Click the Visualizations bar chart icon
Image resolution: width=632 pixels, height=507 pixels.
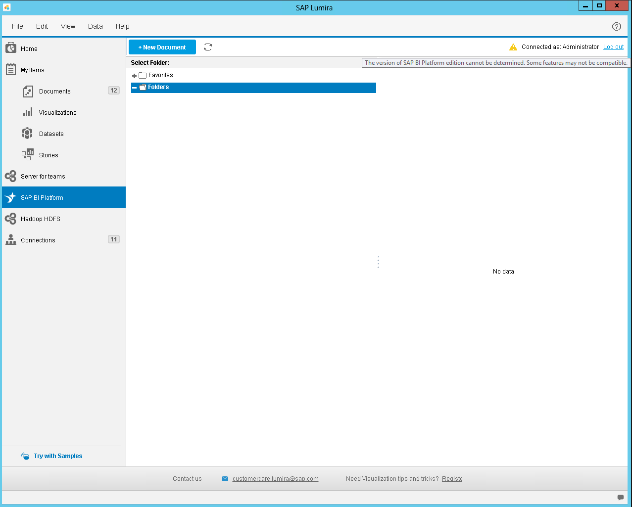click(x=28, y=112)
